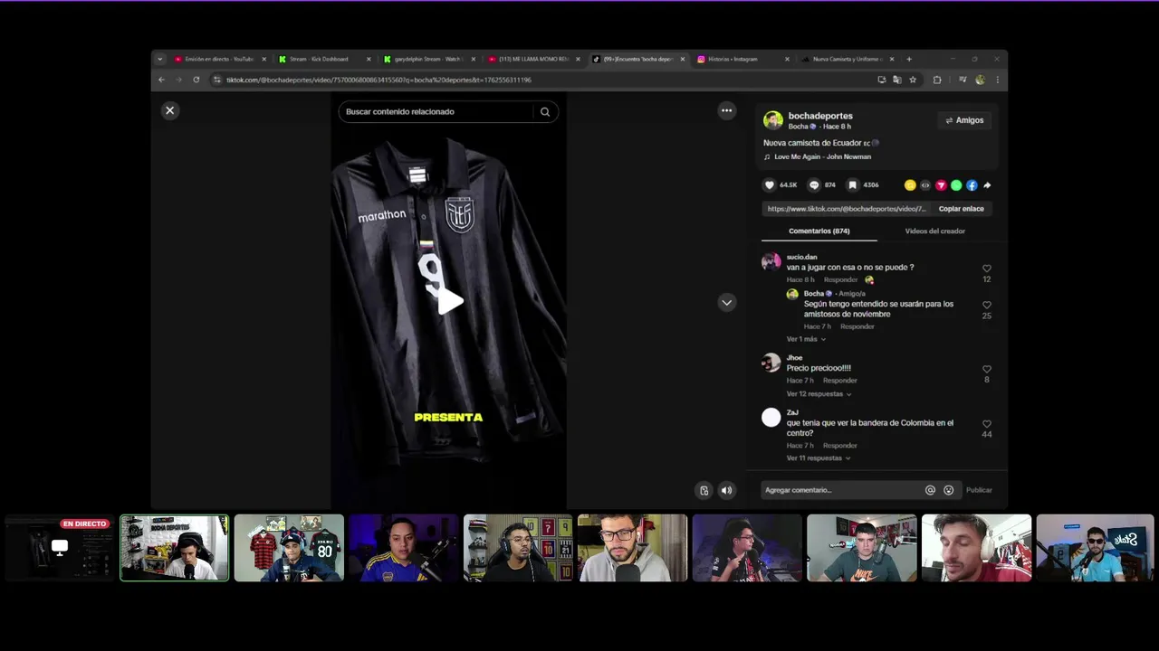Screen dimensions: 1159x651
Task: Click the translate page icon
Action: 896,80
